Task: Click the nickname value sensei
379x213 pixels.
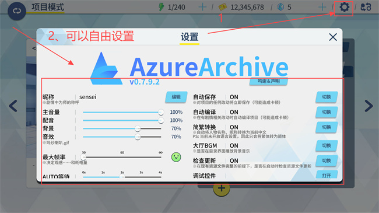Action: [x=87, y=97]
